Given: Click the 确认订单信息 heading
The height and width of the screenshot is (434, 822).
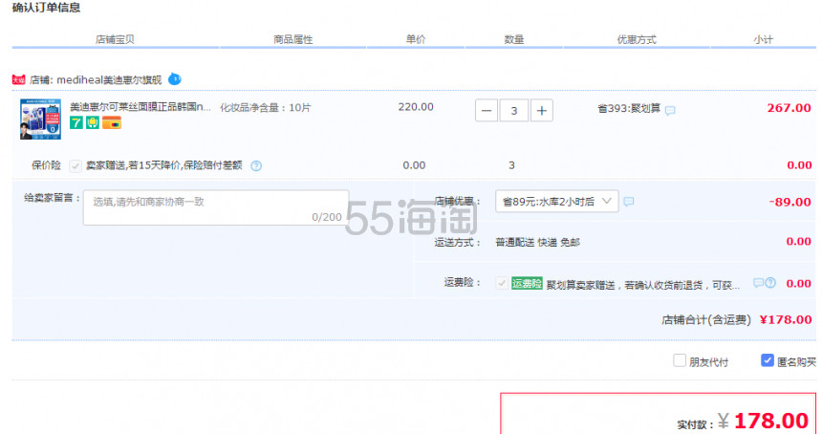Looking at the screenshot, I should 46,8.
